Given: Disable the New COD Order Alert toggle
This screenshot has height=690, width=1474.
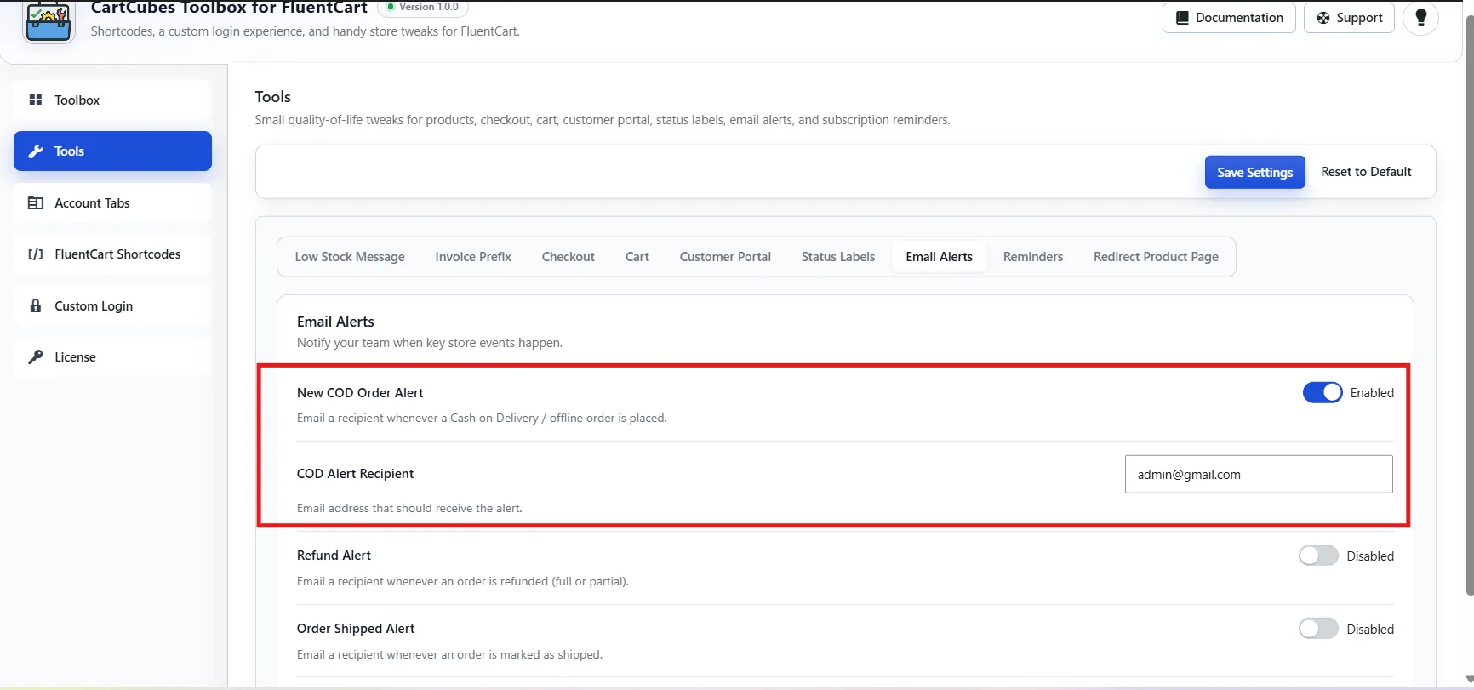Looking at the screenshot, I should pyautogui.click(x=1323, y=392).
